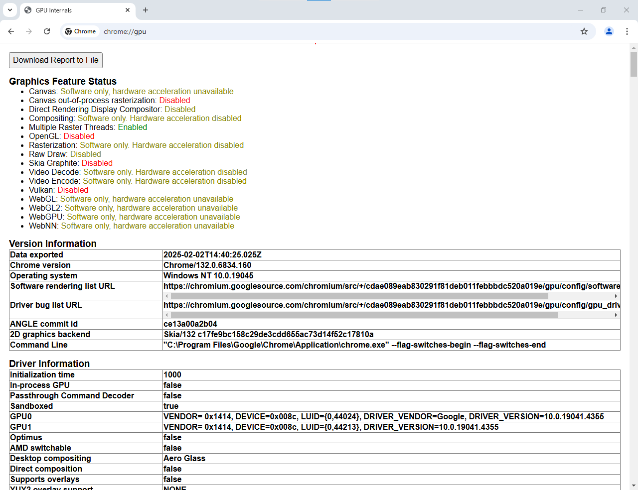Click Multiple Raster Threads 'Enabled' status
The height and width of the screenshot is (490, 638).
point(133,127)
